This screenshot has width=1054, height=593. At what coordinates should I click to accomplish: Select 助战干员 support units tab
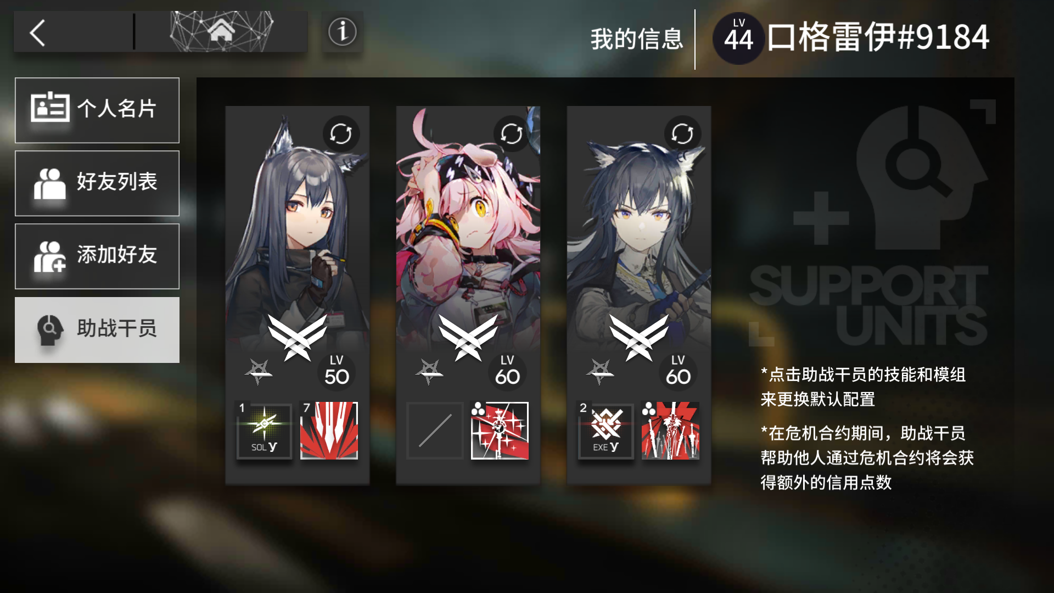click(x=97, y=330)
